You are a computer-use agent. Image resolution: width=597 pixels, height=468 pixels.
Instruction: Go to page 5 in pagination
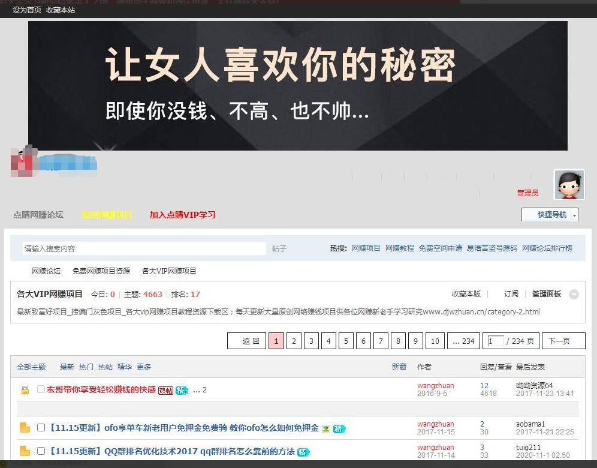[346, 341]
